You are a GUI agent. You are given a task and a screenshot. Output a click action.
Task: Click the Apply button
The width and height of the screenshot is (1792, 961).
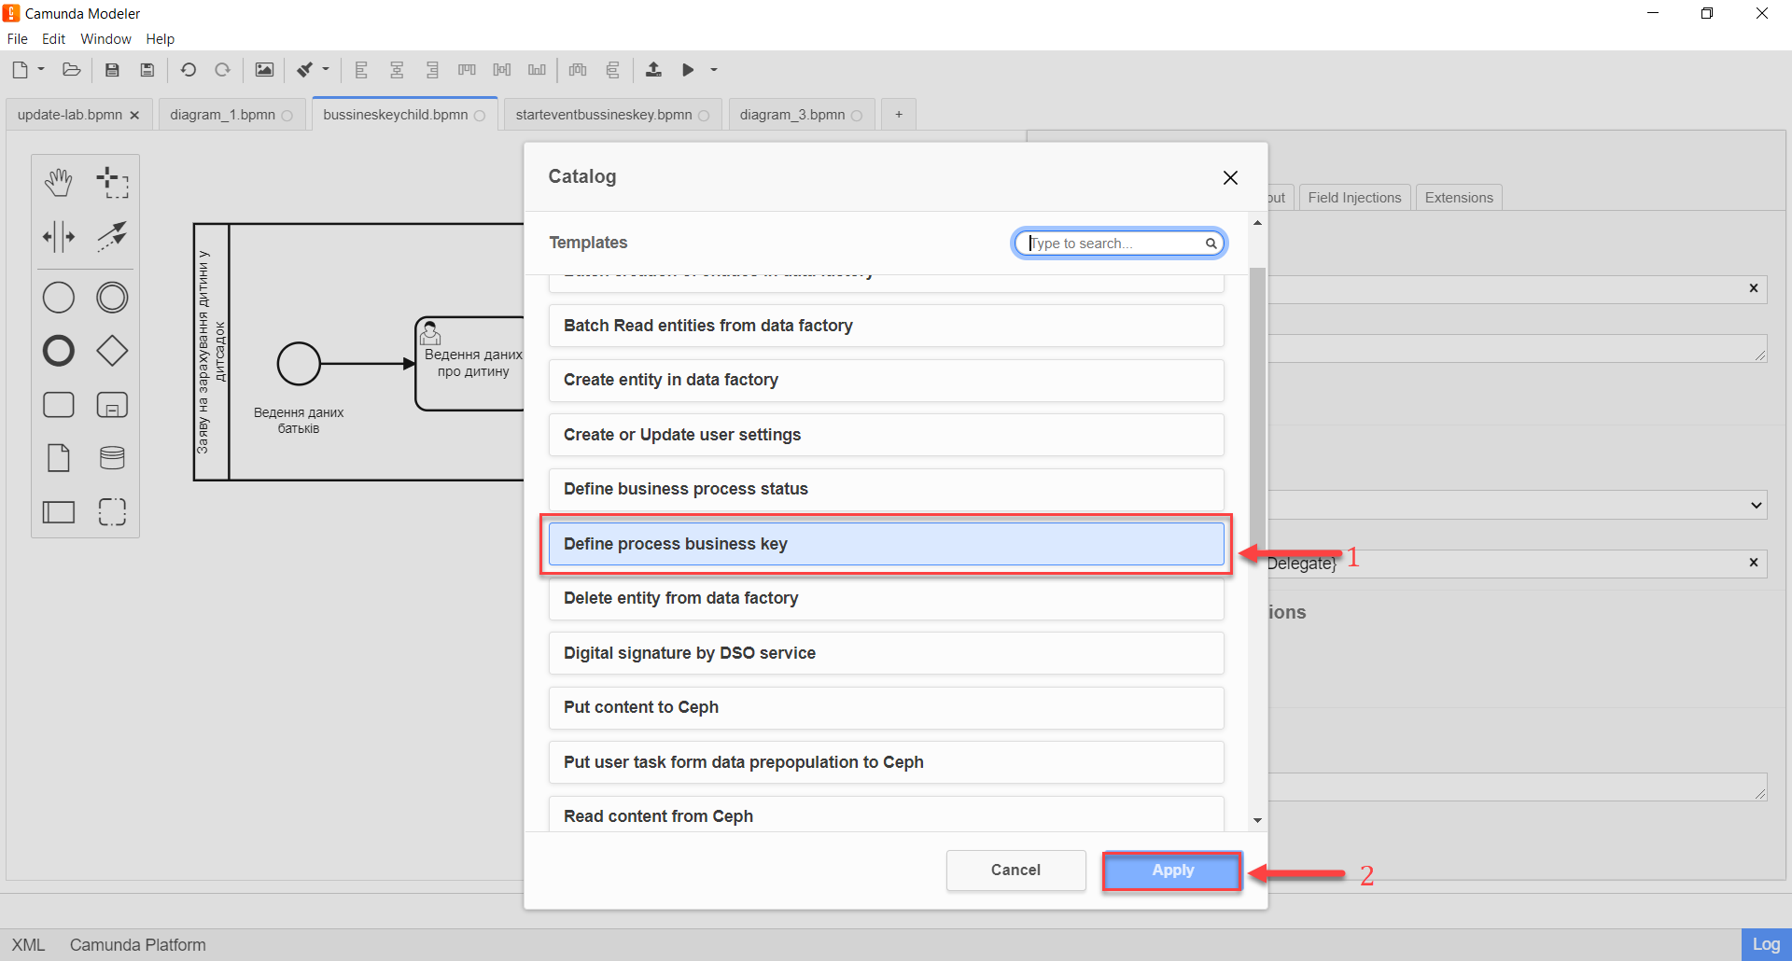pyautogui.click(x=1172, y=870)
